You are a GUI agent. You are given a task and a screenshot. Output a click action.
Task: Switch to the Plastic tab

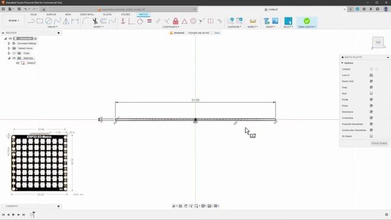(x=108, y=15)
